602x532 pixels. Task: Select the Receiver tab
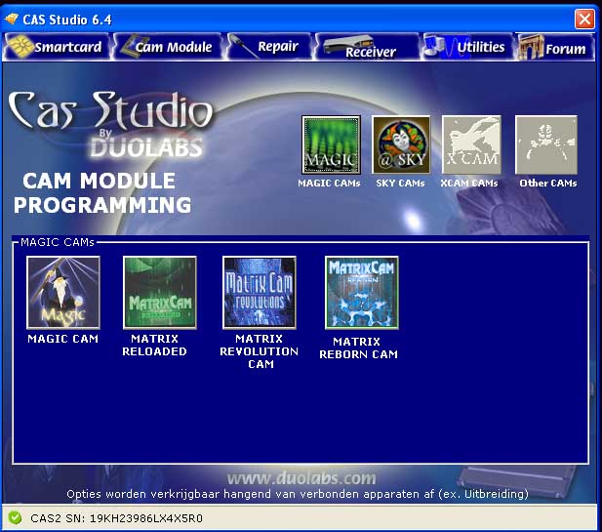(368, 47)
